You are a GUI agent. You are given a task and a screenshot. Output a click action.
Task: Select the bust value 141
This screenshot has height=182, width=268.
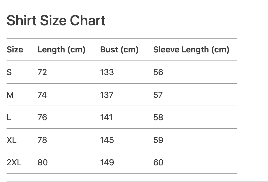(x=106, y=117)
